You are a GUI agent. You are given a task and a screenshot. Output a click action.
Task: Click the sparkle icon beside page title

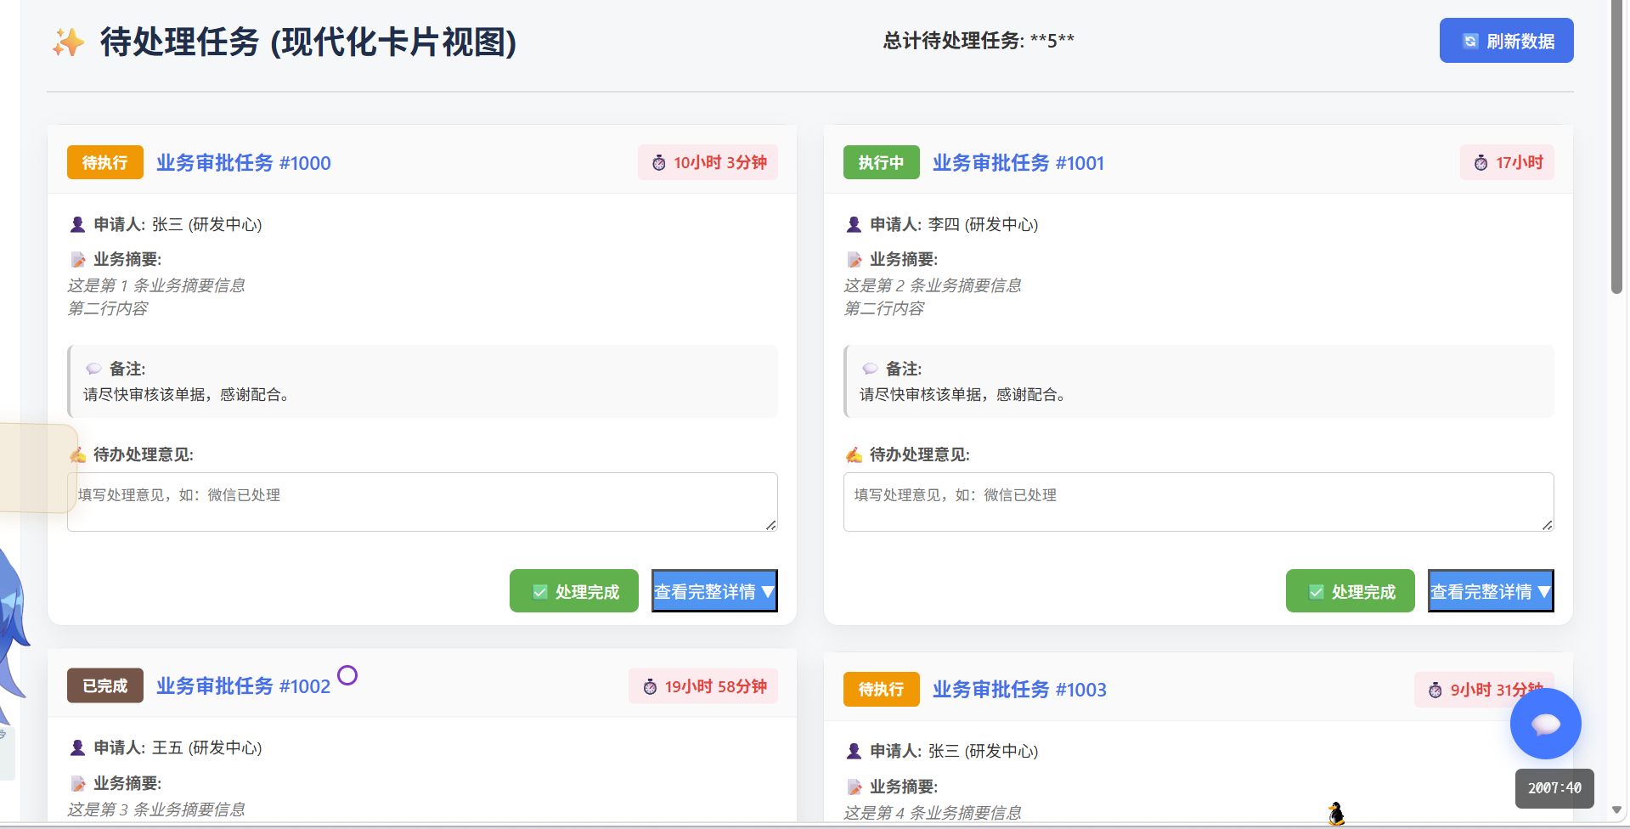tap(68, 42)
